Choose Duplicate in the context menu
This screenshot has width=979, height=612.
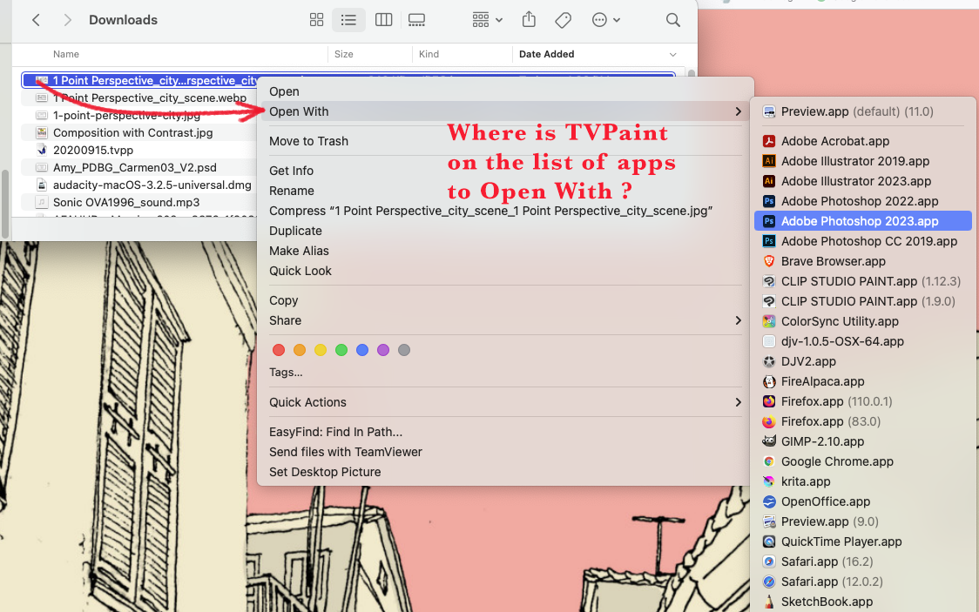click(x=295, y=231)
